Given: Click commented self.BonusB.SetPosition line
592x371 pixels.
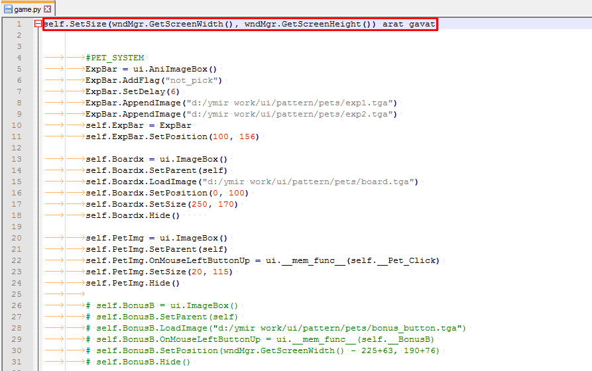Looking at the screenshot, I should click(x=263, y=350).
